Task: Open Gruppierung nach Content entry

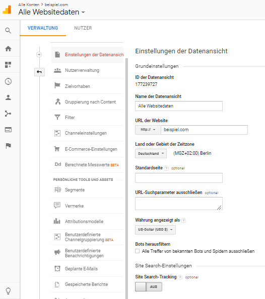Action: point(87,102)
